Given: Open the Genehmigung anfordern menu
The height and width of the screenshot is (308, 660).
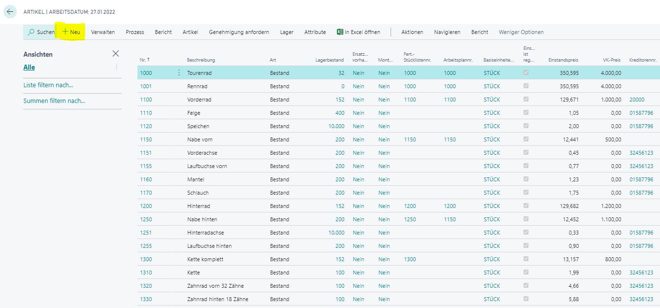Looking at the screenshot, I should coord(239,32).
